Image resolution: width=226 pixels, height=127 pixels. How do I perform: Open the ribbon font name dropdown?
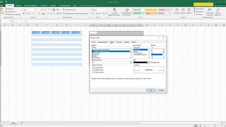tap(35, 10)
